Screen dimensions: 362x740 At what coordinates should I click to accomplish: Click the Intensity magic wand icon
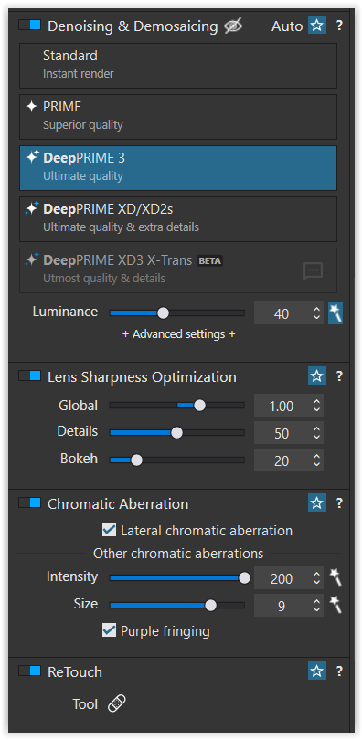click(x=335, y=577)
